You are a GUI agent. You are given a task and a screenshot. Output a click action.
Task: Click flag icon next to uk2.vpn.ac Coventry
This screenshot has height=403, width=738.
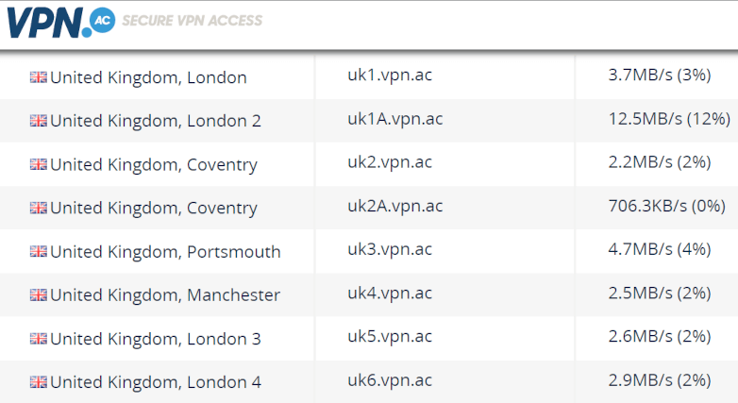point(38,164)
